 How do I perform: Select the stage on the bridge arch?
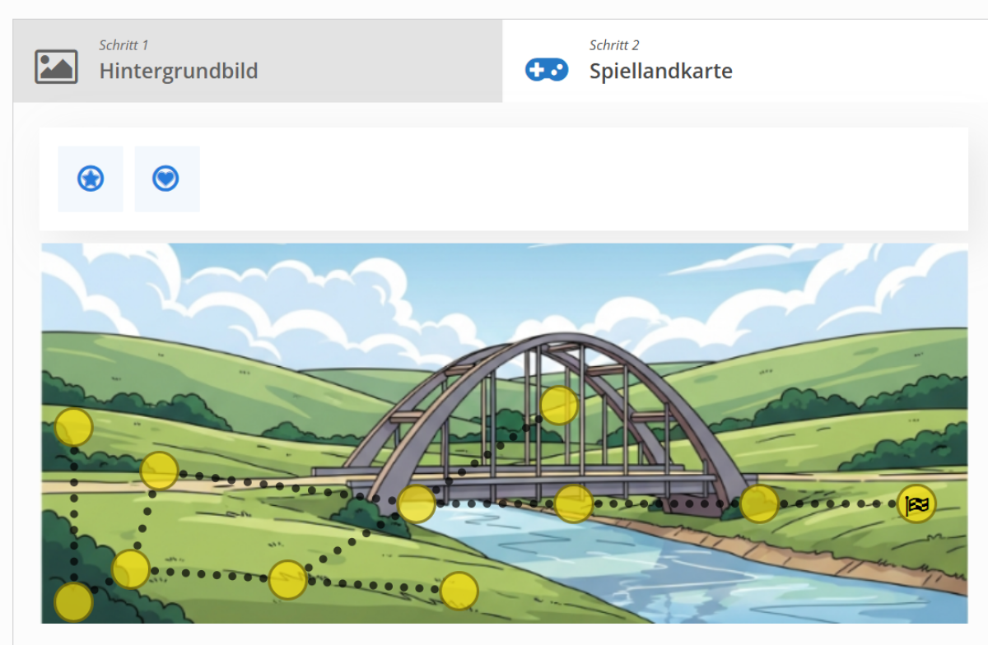click(x=560, y=406)
